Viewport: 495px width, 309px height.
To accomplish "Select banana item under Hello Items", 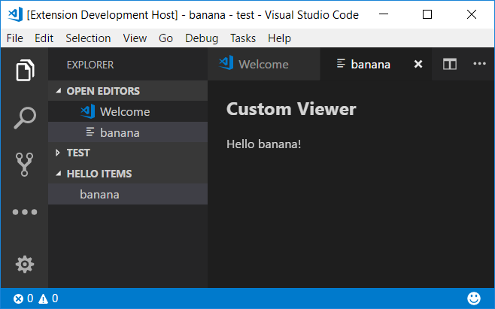I will (128, 194).
